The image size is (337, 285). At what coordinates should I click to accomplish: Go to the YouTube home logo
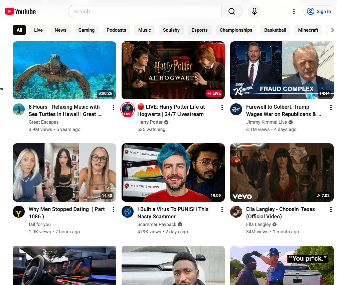[20, 12]
